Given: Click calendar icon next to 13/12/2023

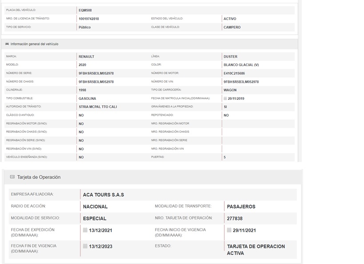Looking at the screenshot, I should [x=85, y=246].
